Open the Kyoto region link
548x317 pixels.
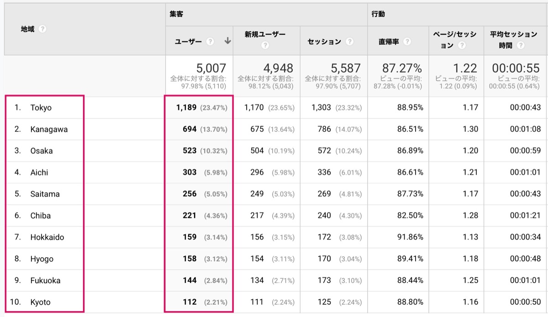tap(41, 302)
